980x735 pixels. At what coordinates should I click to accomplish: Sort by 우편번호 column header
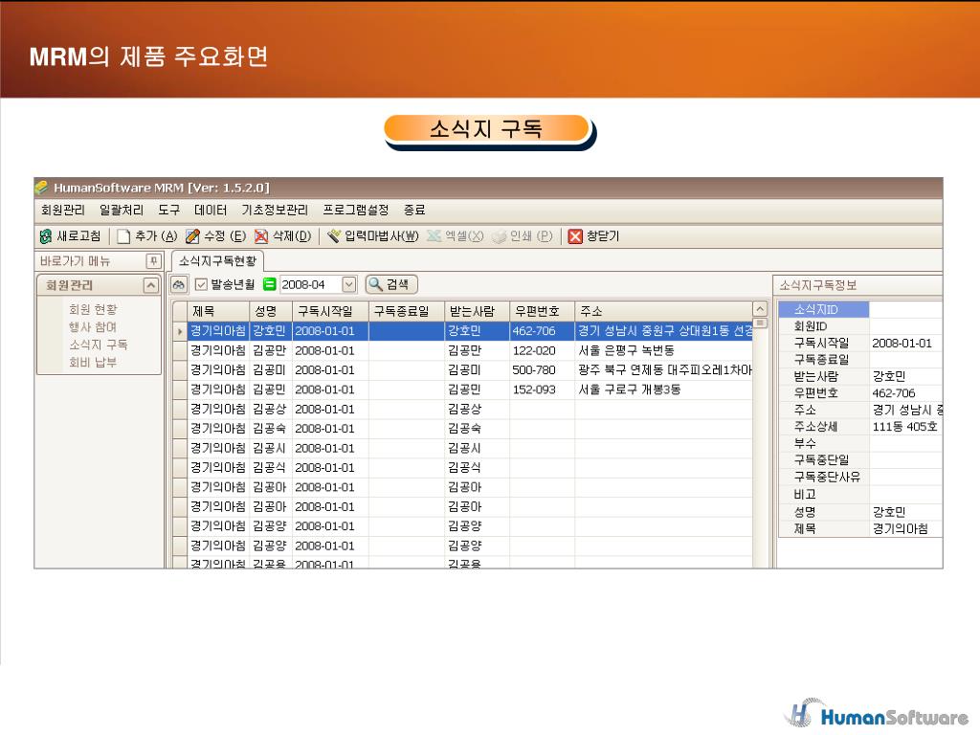542,311
